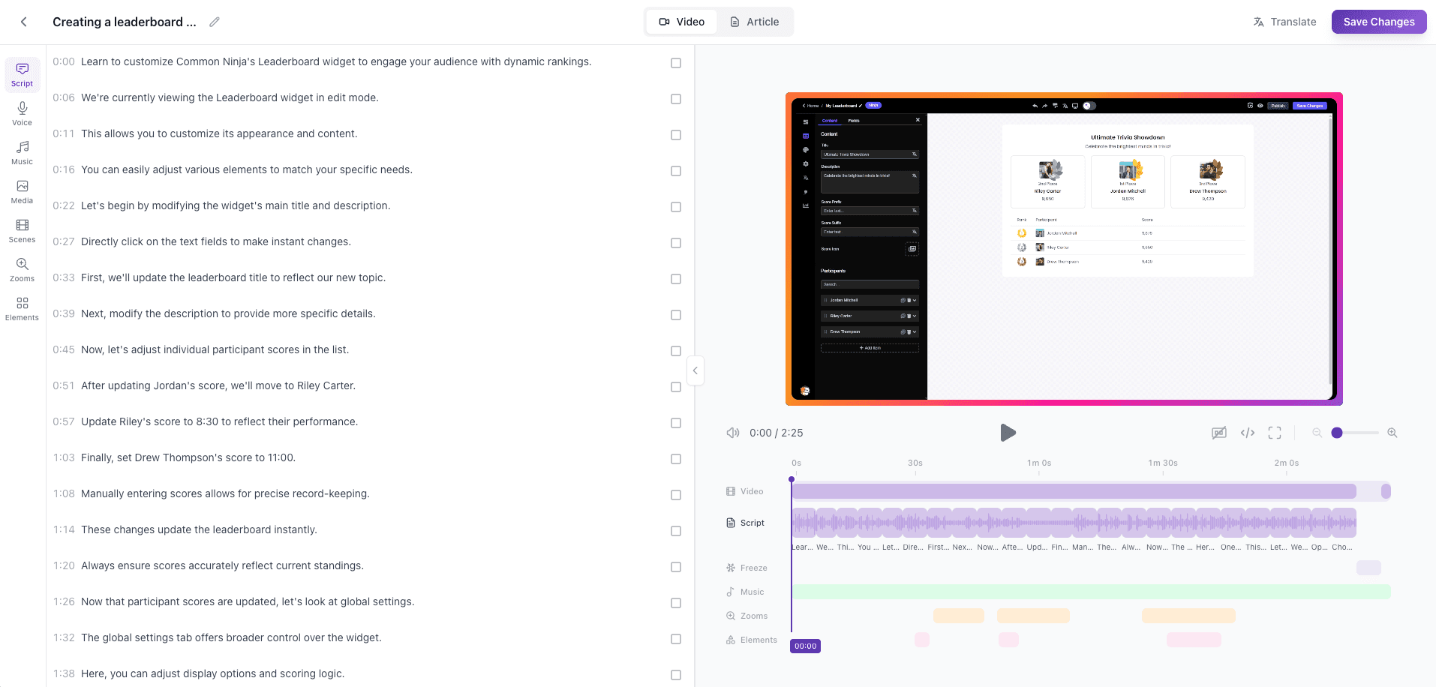Check the box for the 0:00 script line
Viewport: 1436px width, 687px height.
(x=675, y=63)
